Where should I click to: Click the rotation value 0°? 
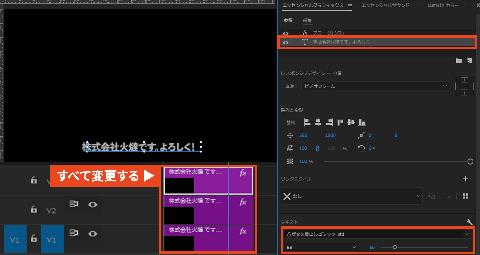pos(372,148)
